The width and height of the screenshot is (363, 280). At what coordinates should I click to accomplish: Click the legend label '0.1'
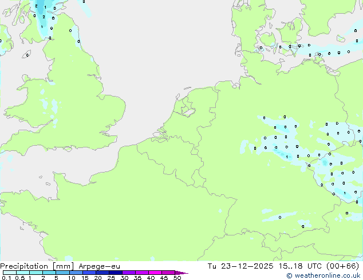(6, 278)
